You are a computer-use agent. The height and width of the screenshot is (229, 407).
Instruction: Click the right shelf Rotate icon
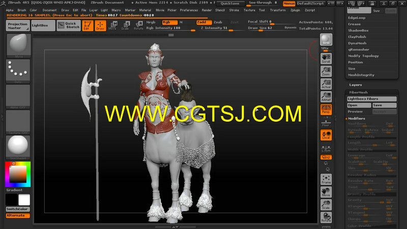coord(326,218)
